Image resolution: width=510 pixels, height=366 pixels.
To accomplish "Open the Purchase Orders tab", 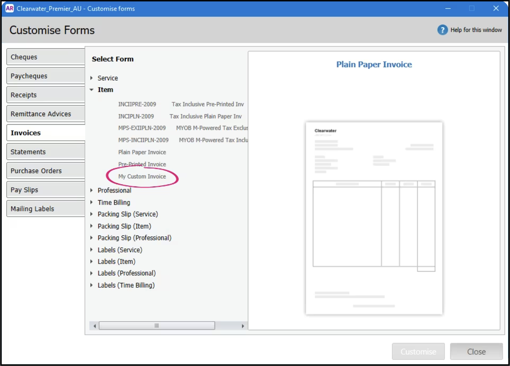I will tap(46, 171).
